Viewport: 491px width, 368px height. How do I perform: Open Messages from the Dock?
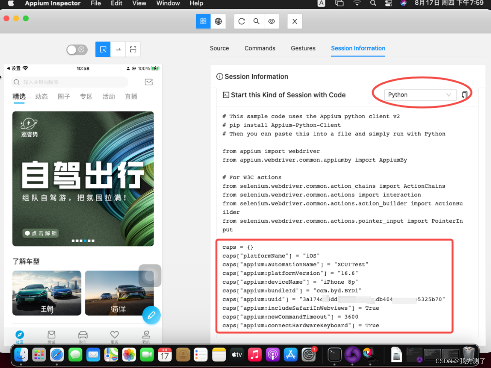pyautogui.click(x=75, y=355)
